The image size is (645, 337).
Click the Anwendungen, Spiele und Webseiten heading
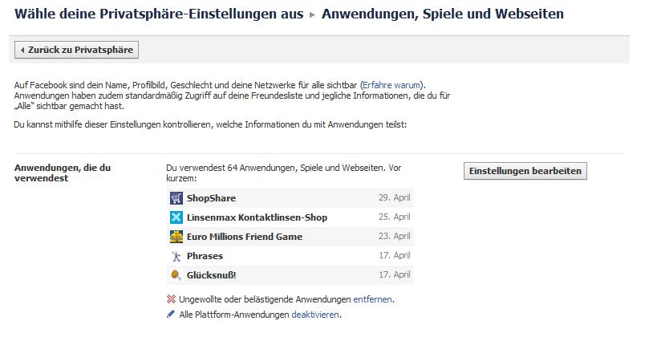(442, 14)
